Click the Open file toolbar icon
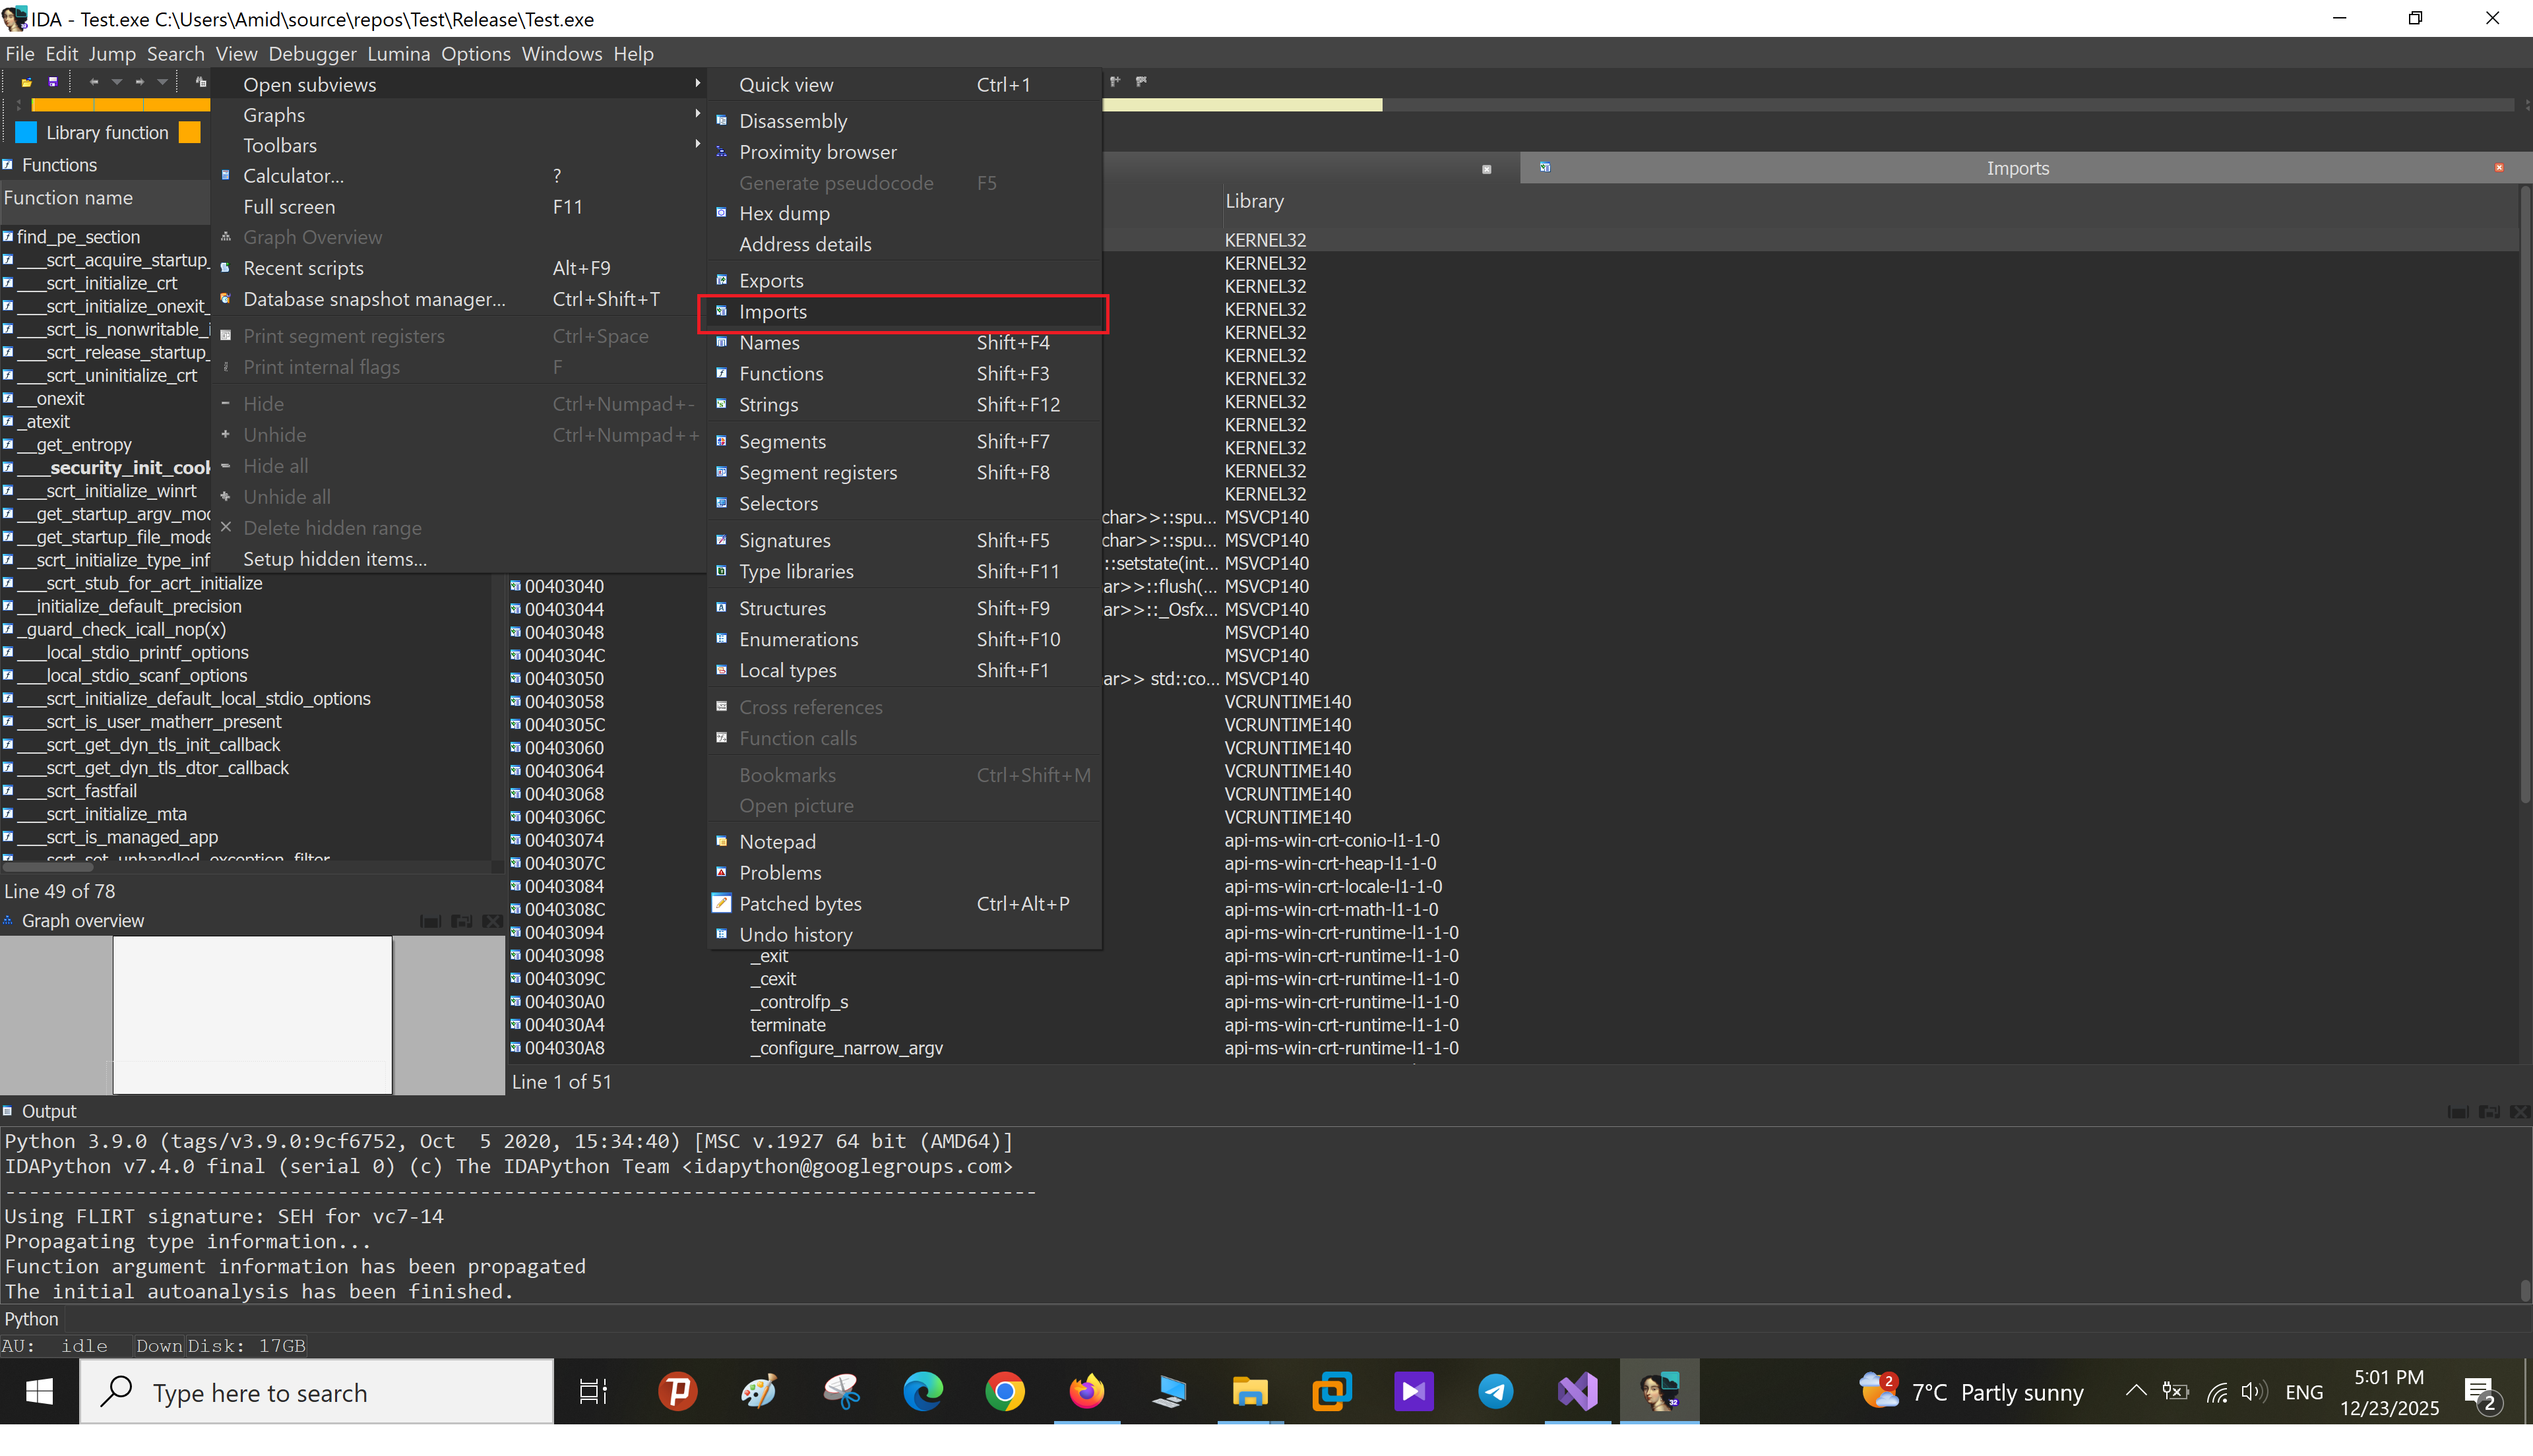 27,82
